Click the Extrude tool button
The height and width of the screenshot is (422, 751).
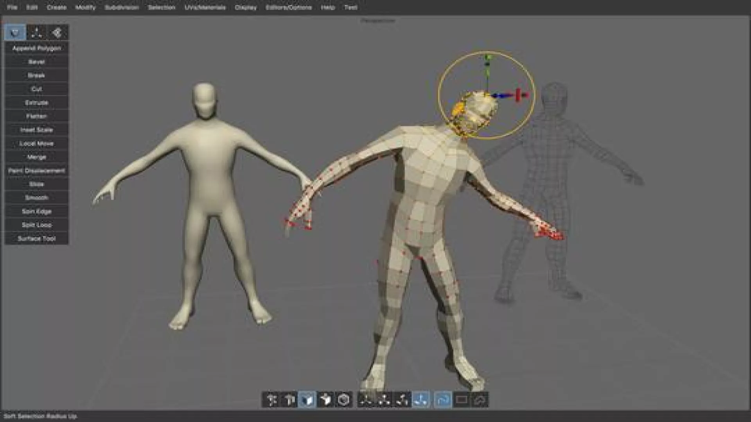(x=37, y=103)
